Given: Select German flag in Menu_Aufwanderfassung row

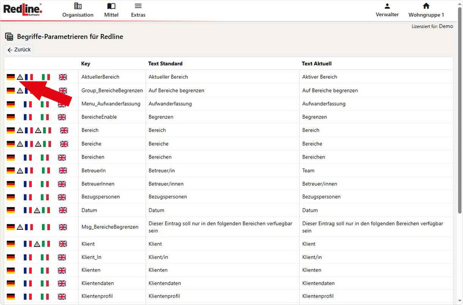Looking at the screenshot, I should click(11, 104).
